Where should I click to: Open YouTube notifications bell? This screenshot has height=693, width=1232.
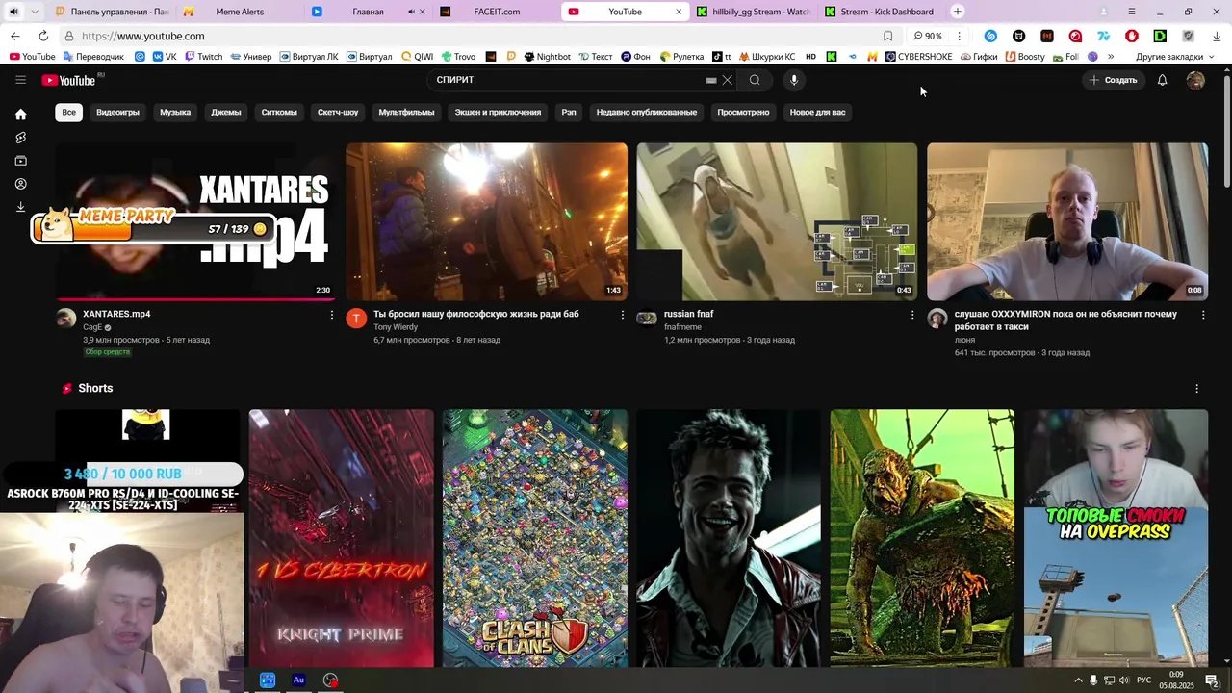pos(1162,80)
